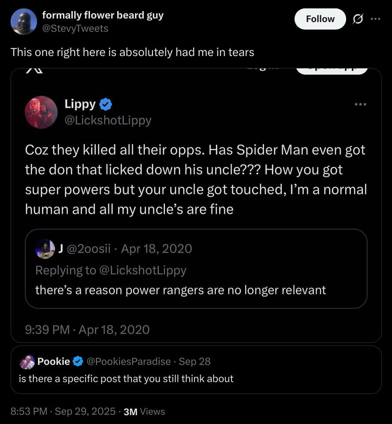
Task: Click the verified badge next to Pookie
Action: tap(78, 362)
